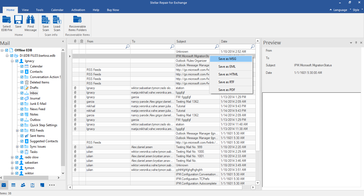The height and width of the screenshot is (196, 364).
Task: Toggle the Inbox folder checkbox
Action: point(22,93)
